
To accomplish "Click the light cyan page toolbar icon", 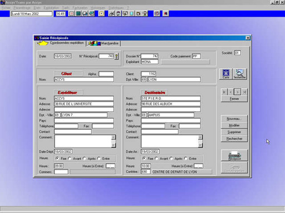I will click(x=131, y=13).
